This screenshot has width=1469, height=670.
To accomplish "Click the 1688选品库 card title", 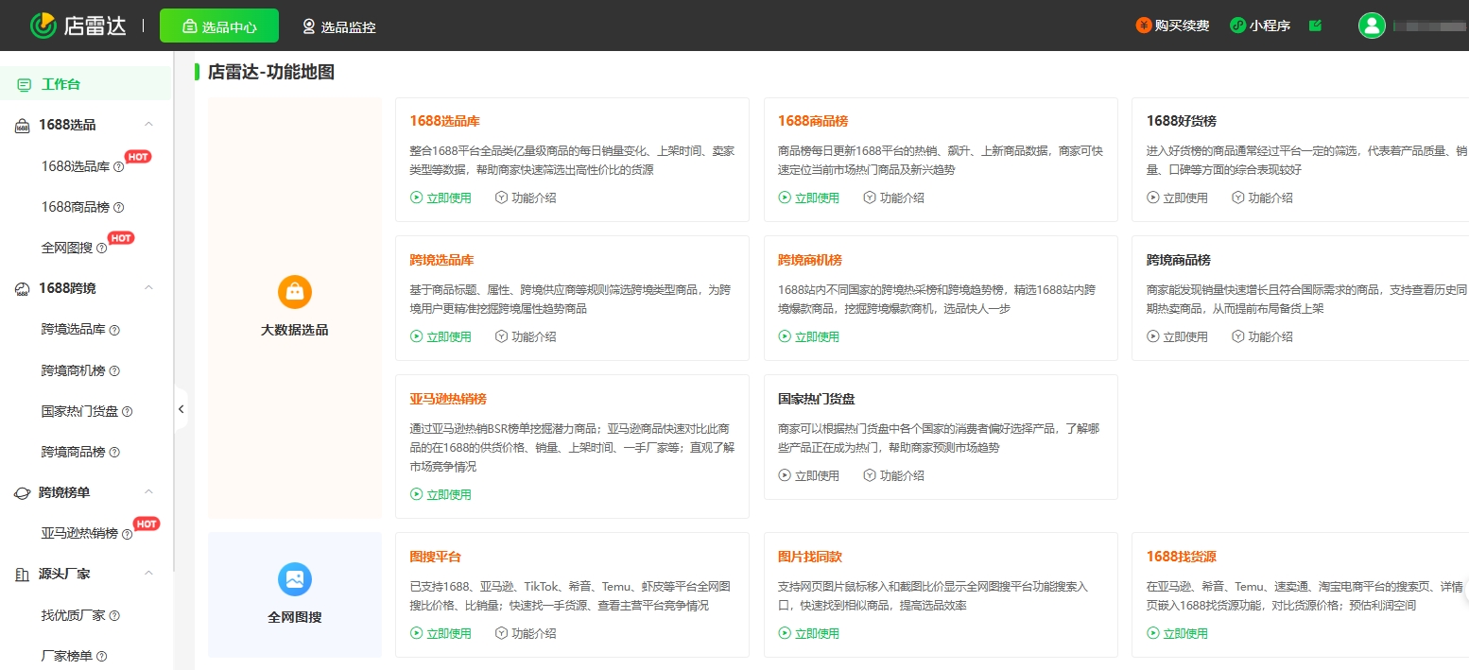I will [x=445, y=121].
